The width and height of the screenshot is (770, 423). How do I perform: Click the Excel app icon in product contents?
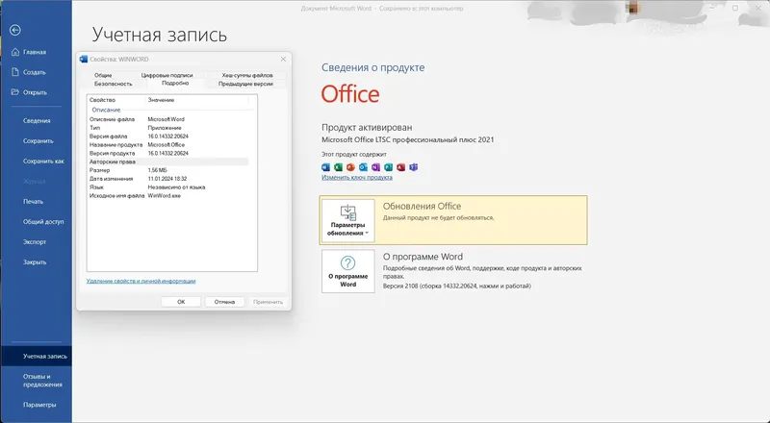[x=338, y=167]
